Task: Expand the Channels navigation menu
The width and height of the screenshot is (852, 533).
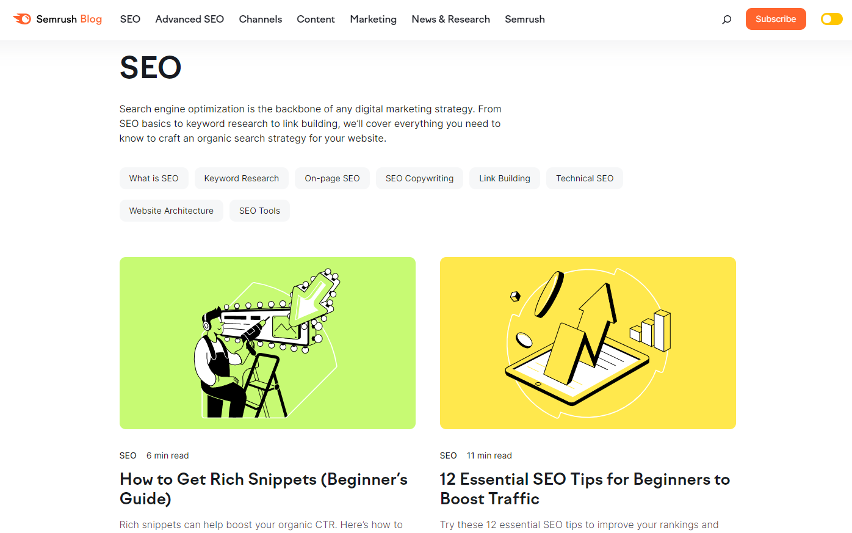Action: (x=261, y=19)
